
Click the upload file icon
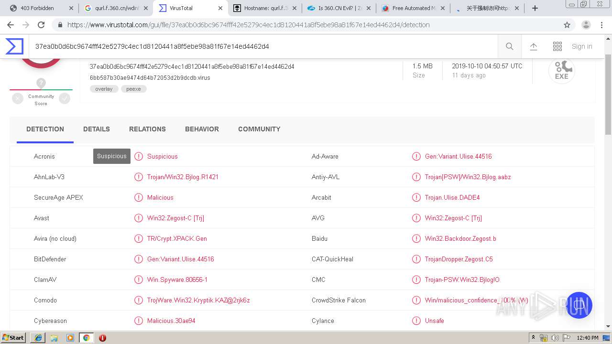[x=534, y=46]
